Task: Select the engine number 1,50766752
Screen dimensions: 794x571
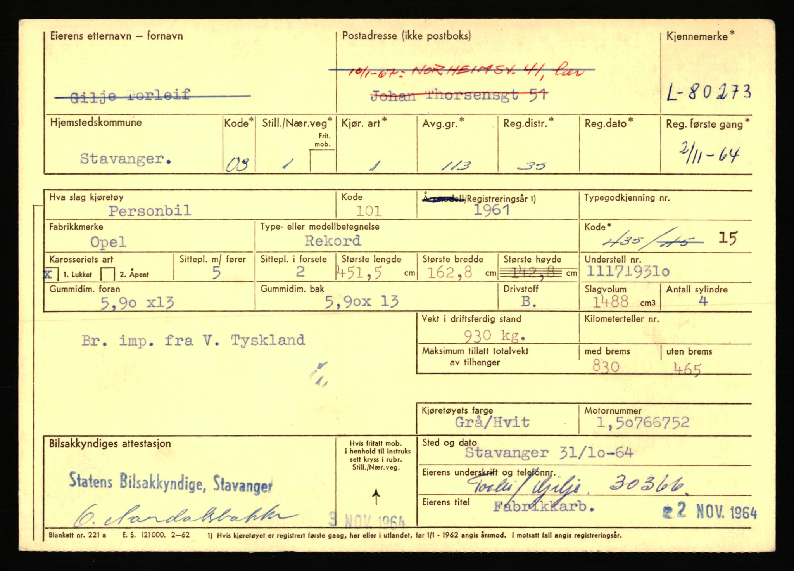Action: click(643, 422)
